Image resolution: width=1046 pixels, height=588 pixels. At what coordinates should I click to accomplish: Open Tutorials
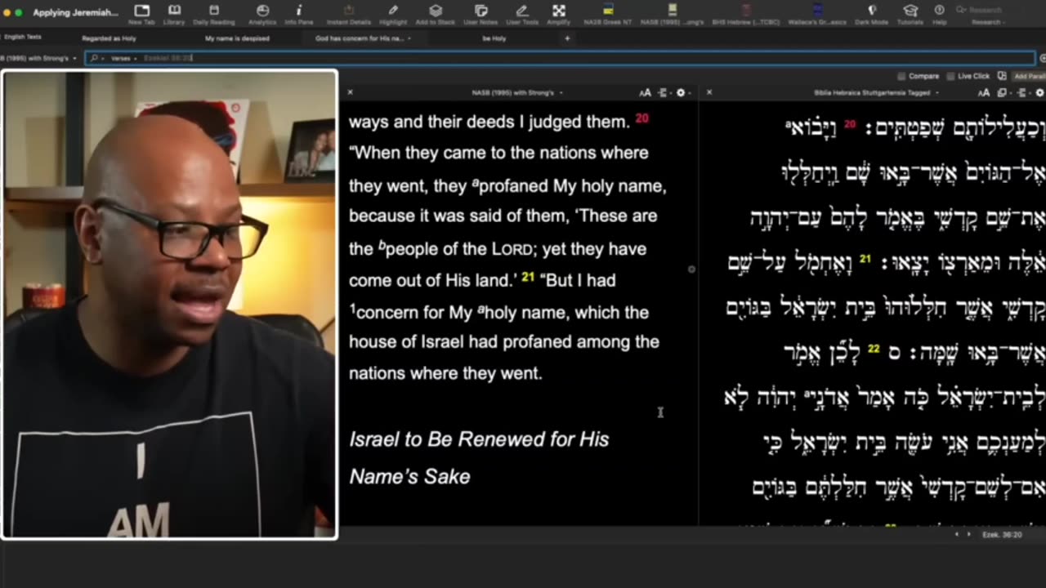910,14
